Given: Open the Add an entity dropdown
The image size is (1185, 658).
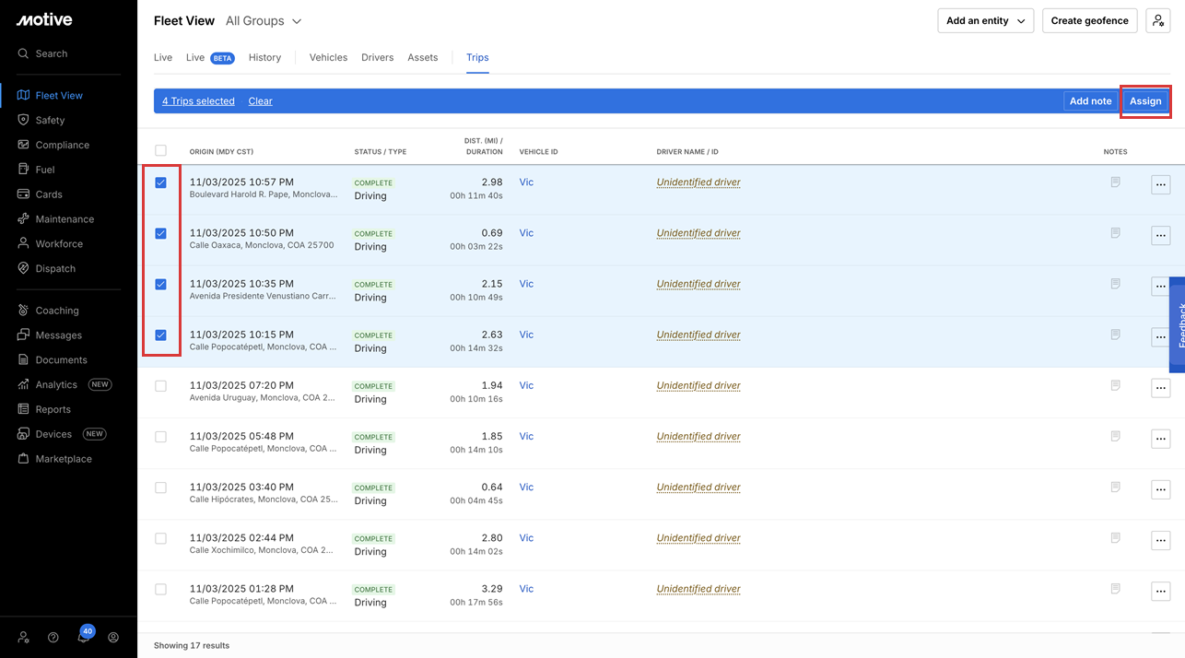Looking at the screenshot, I should [x=985, y=21].
